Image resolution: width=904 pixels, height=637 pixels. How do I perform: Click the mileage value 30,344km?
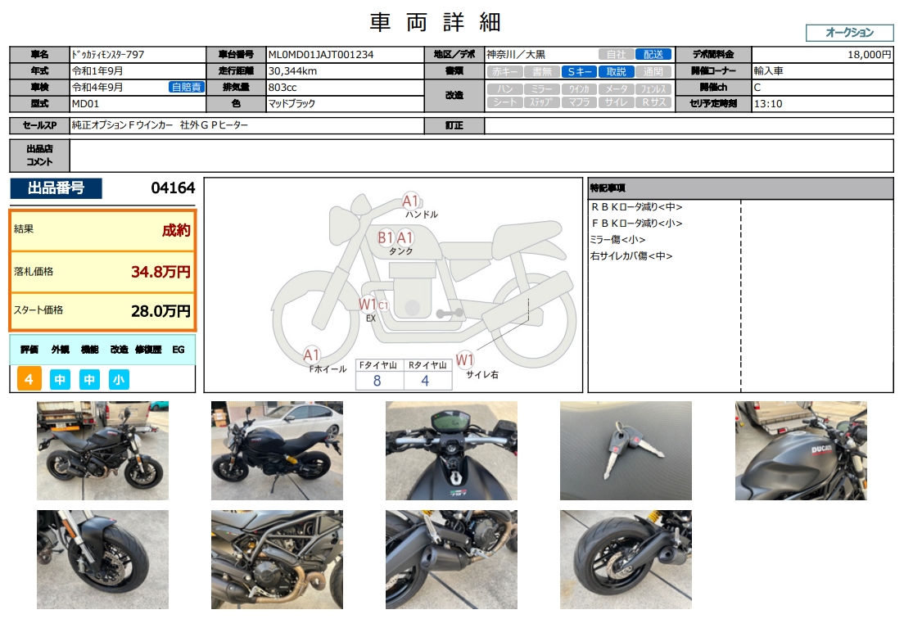pos(292,71)
